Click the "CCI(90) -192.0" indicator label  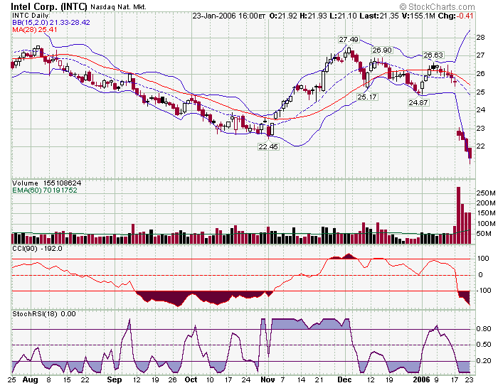pos(37,249)
